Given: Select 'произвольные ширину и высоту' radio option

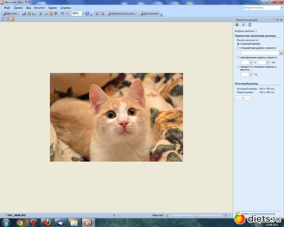Looking at the screenshot, I should [239, 58].
